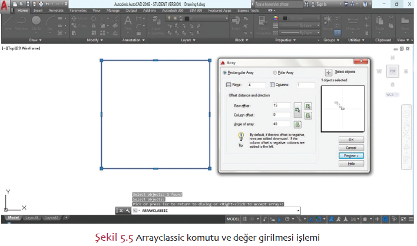Select the Polar Array radio button
This screenshot has height=246, width=417.
click(275, 73)
